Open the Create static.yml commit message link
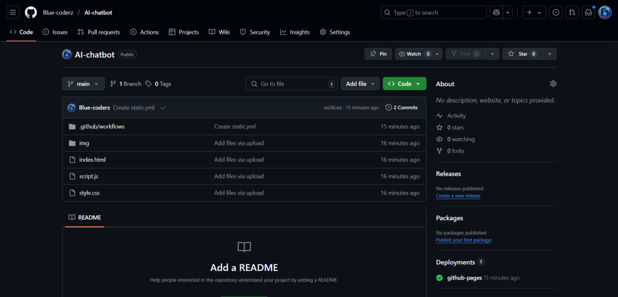The image size is (618, 297). tap(133, 107)
